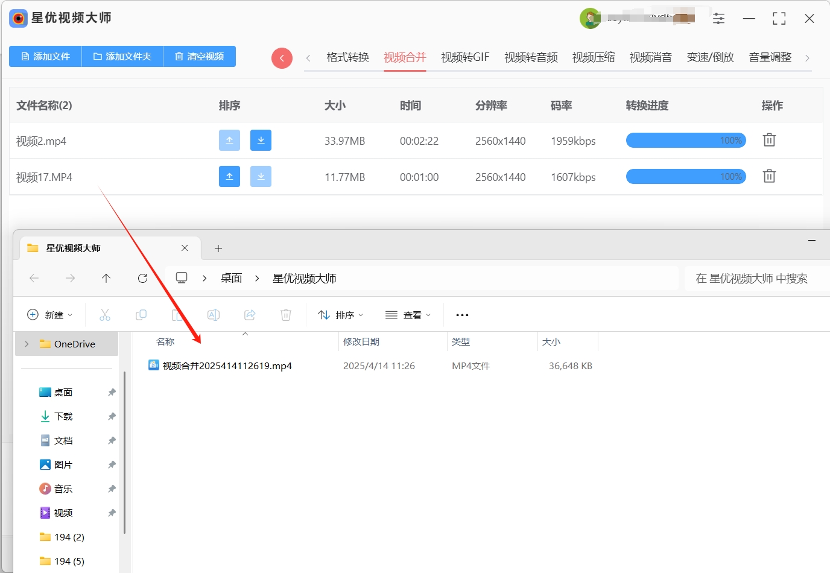Viewport: 830px width, 573px height.
Task: Open 下载 in Explorer sidebar
Action: tap(63, 416)
